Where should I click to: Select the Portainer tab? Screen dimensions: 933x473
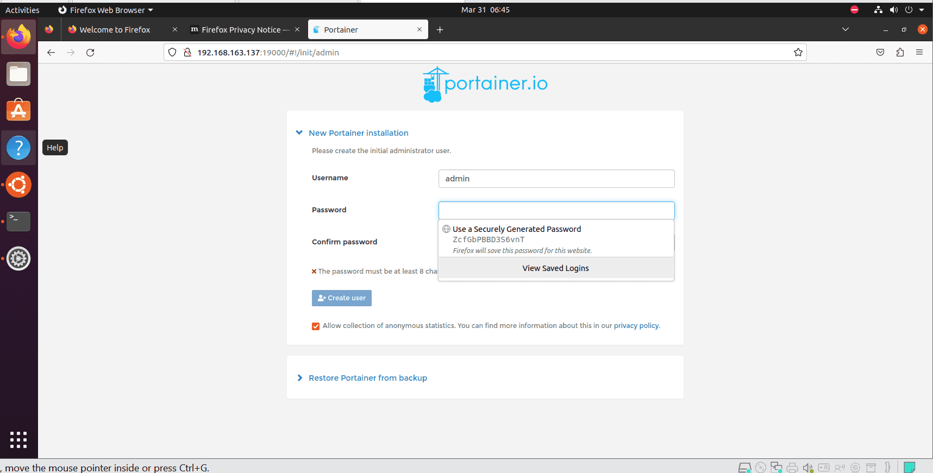368,29
